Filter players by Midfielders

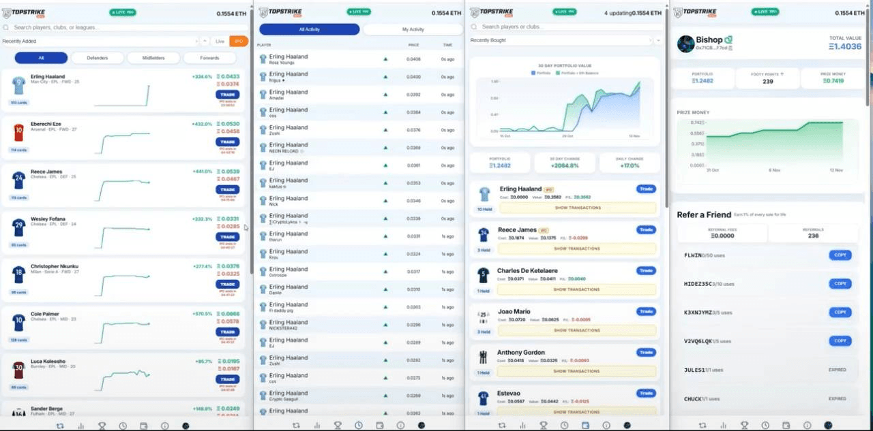tap(153, 58)
